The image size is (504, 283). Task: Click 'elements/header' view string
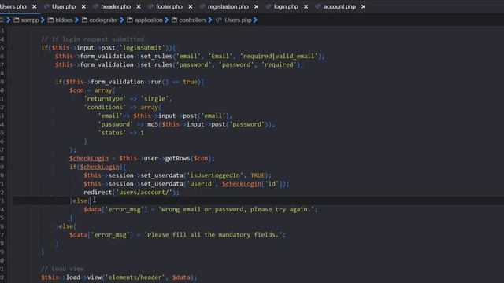click(135, 277)
